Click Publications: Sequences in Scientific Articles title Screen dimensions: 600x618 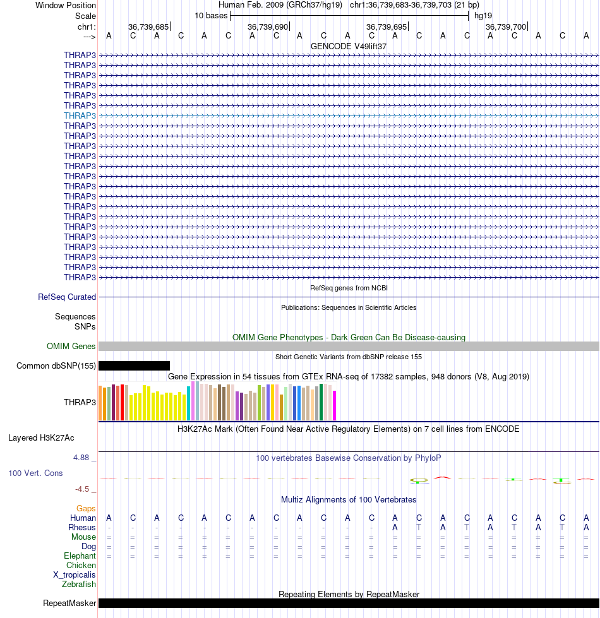[x=349, y=307]
